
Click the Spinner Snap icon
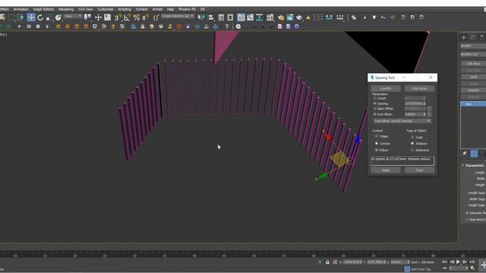(x=145, y=17)
